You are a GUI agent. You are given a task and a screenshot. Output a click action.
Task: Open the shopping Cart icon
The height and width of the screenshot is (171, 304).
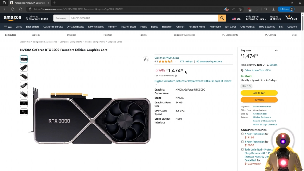tap(291, 18)
